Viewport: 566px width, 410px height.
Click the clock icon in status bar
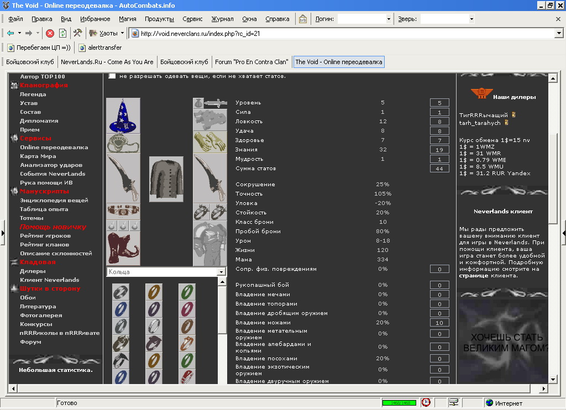426,402
